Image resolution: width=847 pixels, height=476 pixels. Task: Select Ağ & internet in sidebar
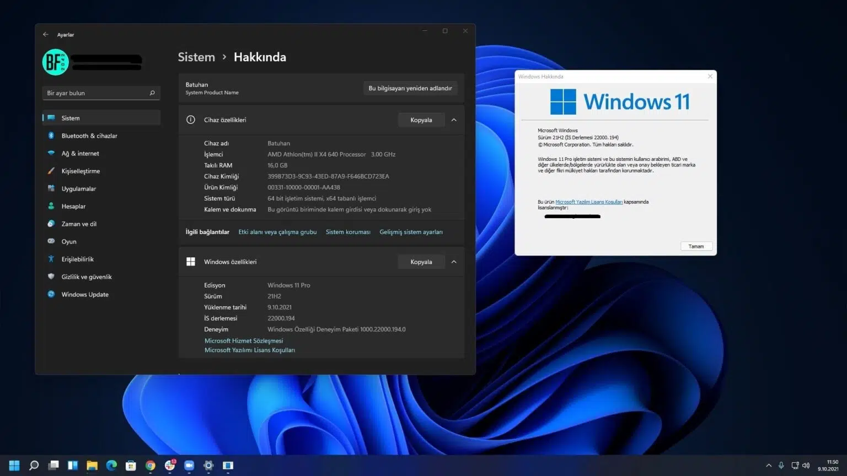(101, 153)
